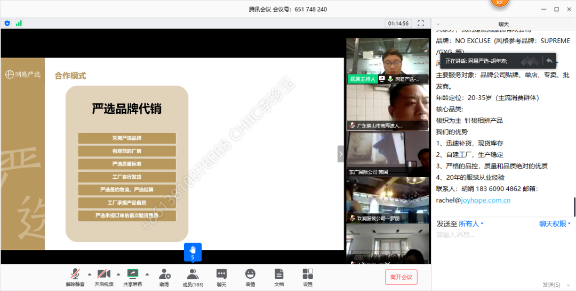Click slide item 工厂承担产品备货
The width and height of the screenshot is (576, 291).
127,203
